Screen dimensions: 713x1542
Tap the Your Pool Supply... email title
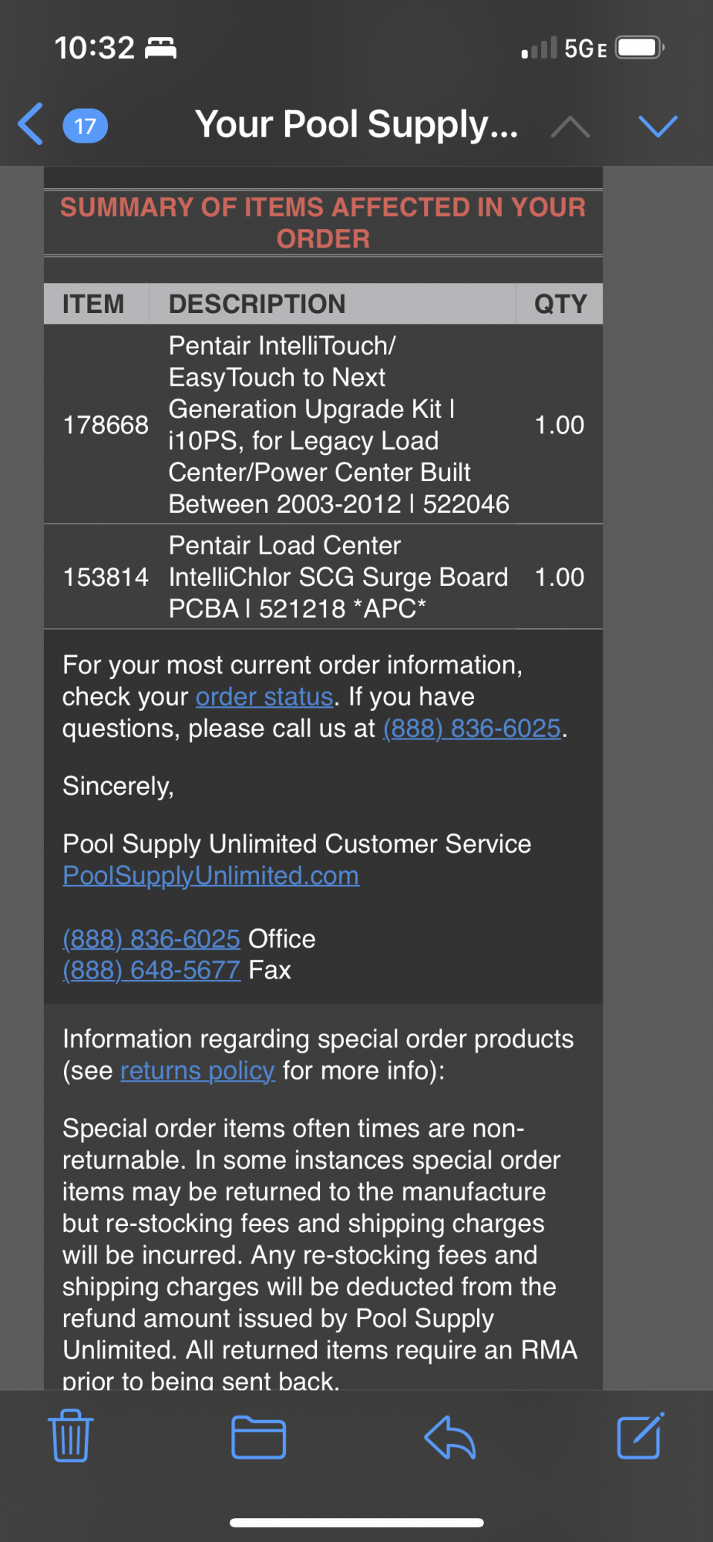[x=356, y=125]
